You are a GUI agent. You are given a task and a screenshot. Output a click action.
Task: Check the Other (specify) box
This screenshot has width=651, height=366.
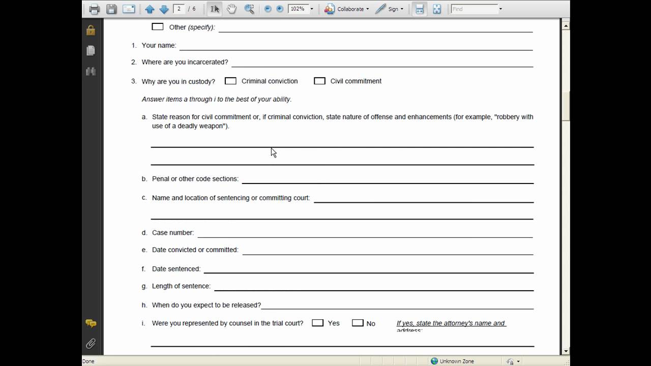click(x=158, y=26)
